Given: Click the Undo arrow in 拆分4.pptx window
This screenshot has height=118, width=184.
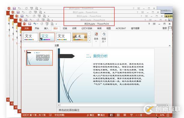Looking at the screenshot, I should tap(35, 24).
